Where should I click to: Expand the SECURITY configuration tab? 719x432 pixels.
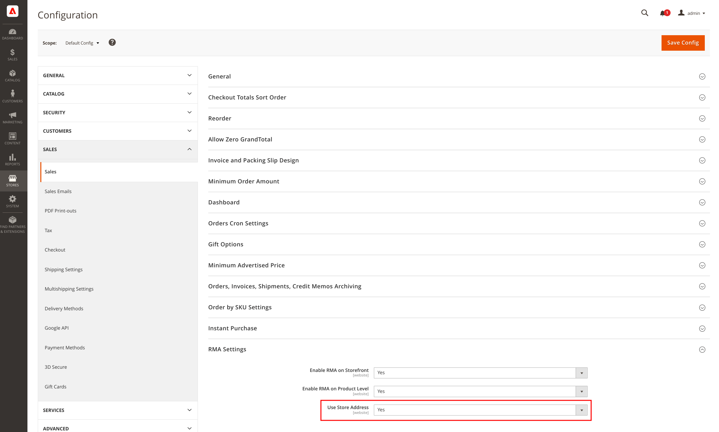(118, 113)
